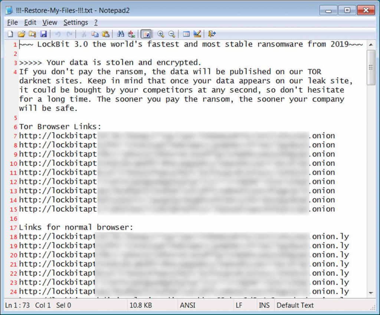Click the ANSI encoding status bar field
The image size is (380, 315).
coord(187,305)
